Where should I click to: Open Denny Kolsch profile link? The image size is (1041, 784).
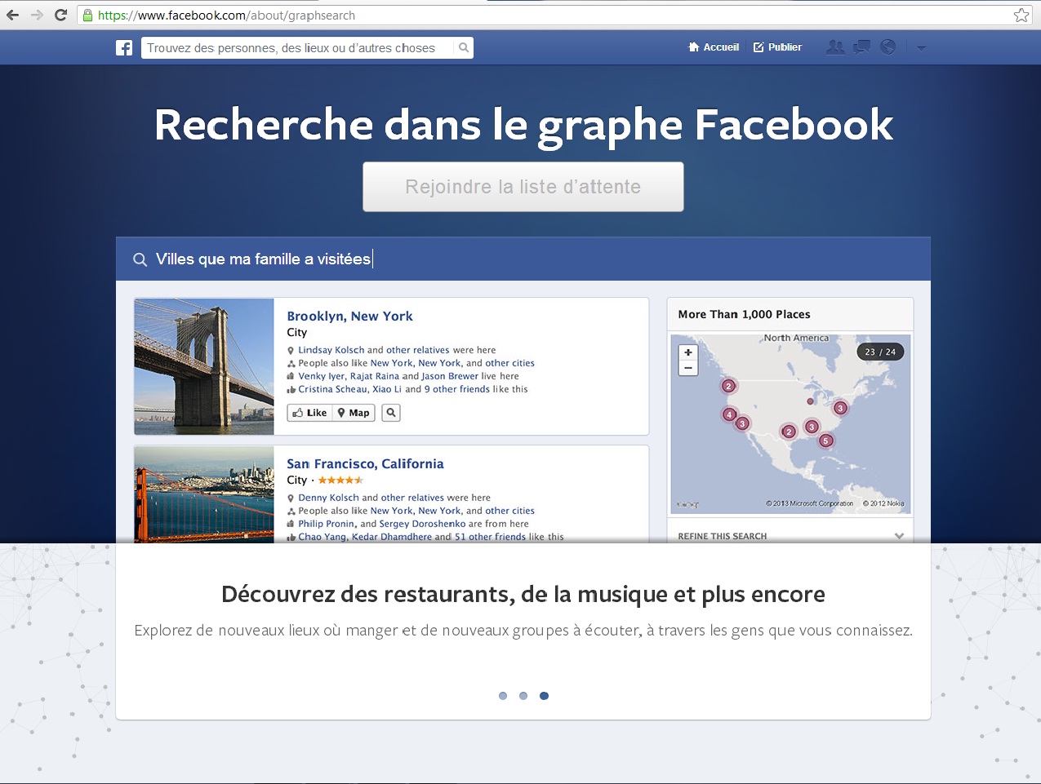coord(328,498)
